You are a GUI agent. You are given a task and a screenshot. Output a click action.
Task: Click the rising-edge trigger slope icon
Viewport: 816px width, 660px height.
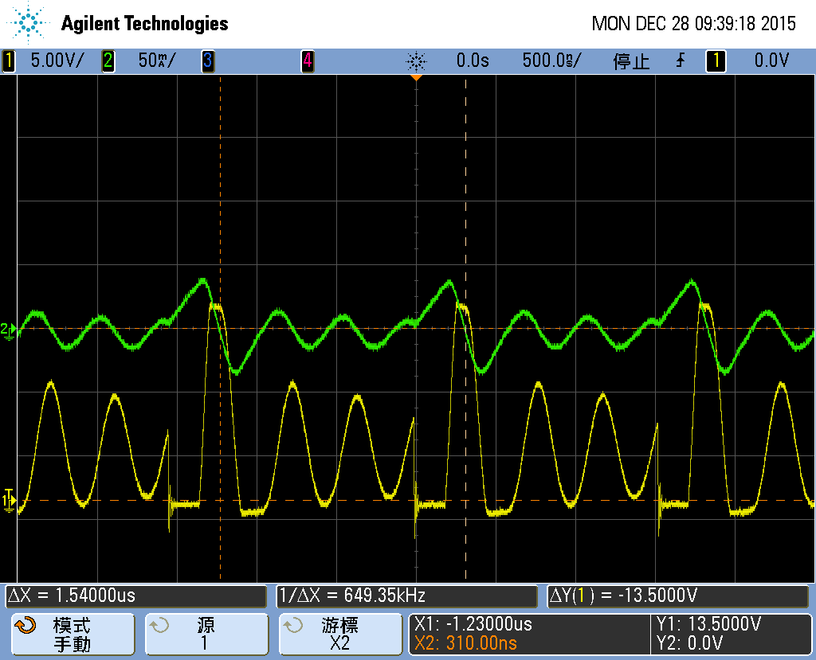681,61
